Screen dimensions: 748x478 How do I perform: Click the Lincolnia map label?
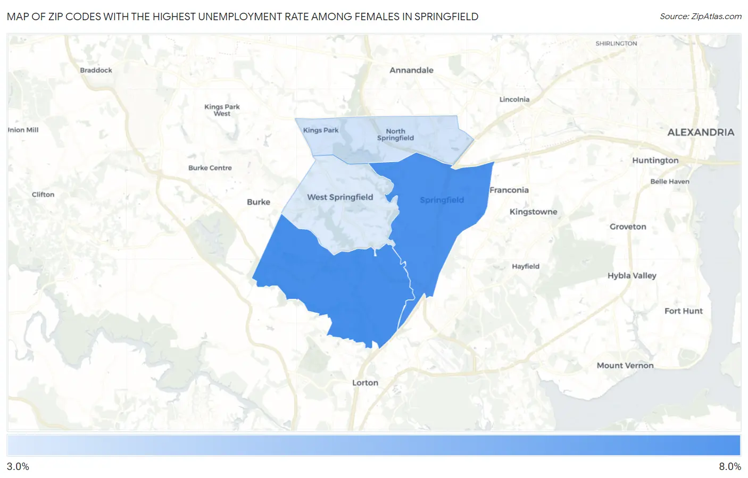(514, 99)
